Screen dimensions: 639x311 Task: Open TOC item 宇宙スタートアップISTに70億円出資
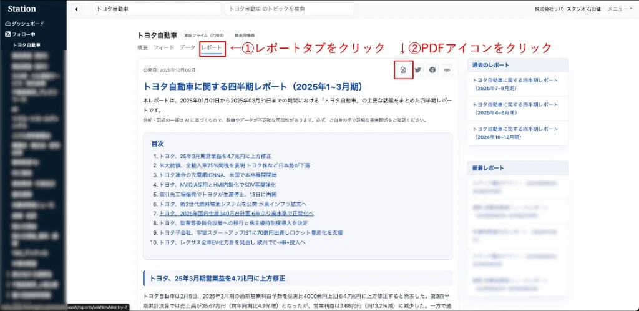tap(251, 233)
